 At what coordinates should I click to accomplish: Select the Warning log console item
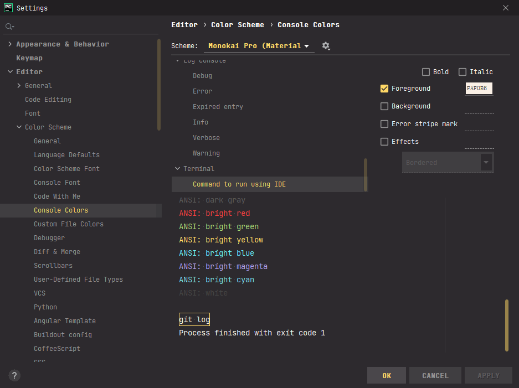click(x=206, y=153)
